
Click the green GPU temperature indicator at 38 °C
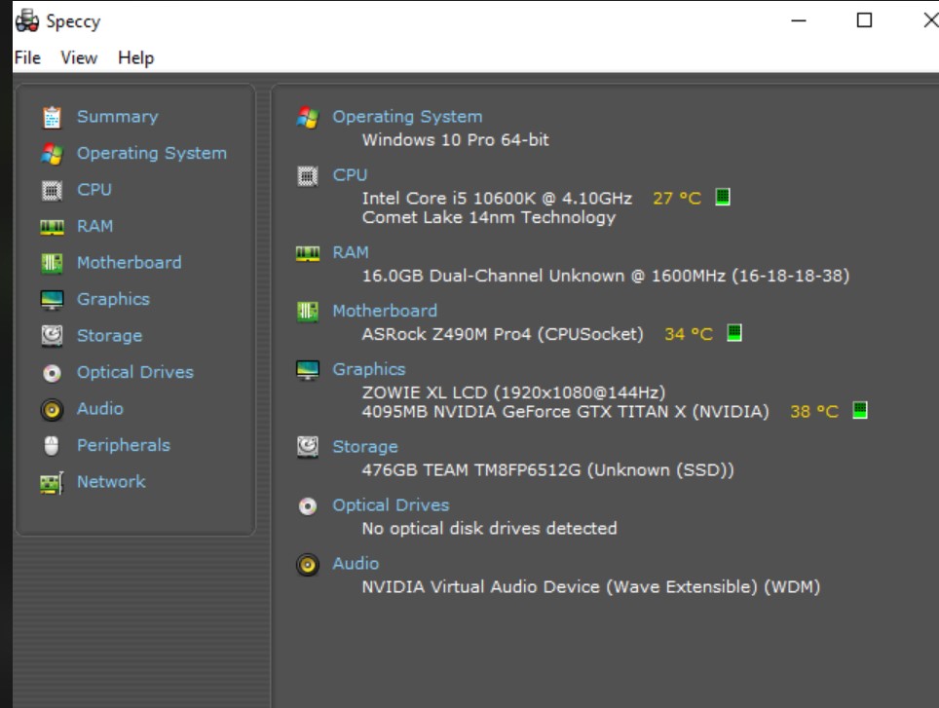[860, 411]
